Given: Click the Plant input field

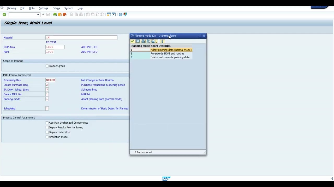Looking at the screenshot, I should point(50,52).
